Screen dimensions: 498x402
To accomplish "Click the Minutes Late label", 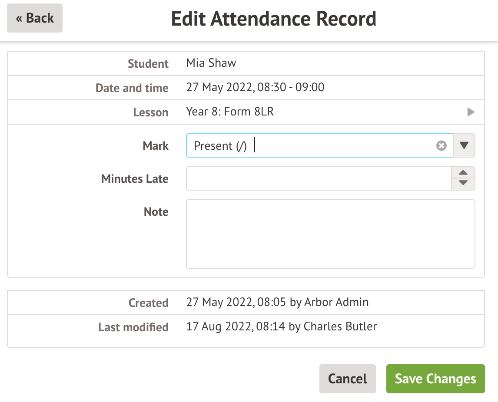I will 135,179.
